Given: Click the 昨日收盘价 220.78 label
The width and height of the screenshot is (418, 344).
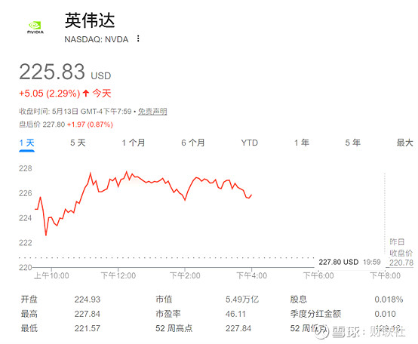Looking at the screenshot, I should (x=401, y=252).
